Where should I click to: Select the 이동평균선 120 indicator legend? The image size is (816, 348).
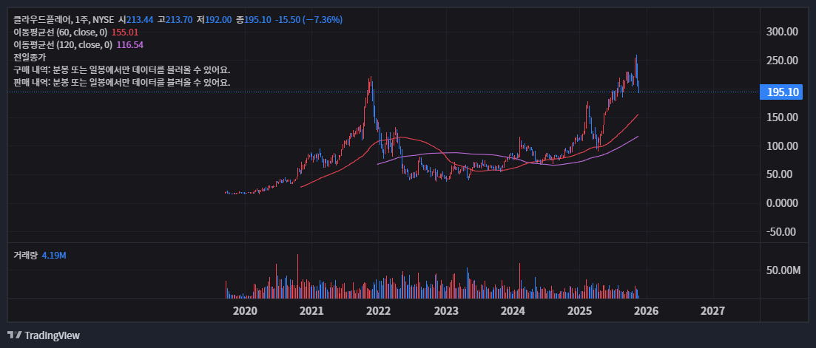point(63,45)
